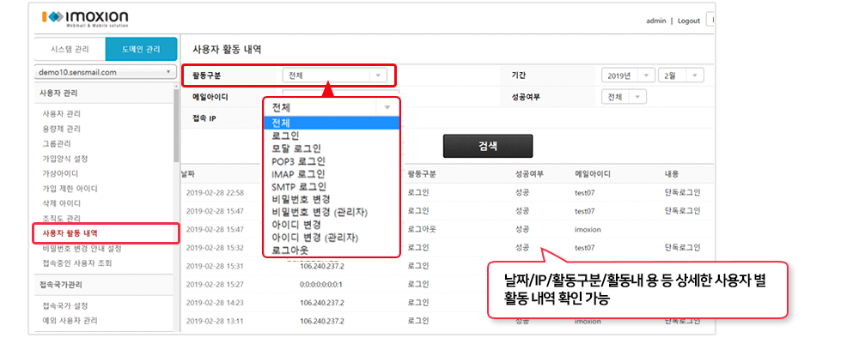Click the IP address 0:0:0:0:0:0:0:1
Image resolution: width=859 pixels, height=338 pixels.
[321, 285]
